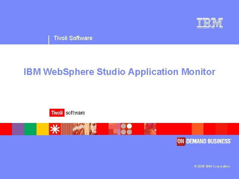Select the 'Tivoli Software' header text
This screenshot has width=239, height=179.
click(73, 38)
